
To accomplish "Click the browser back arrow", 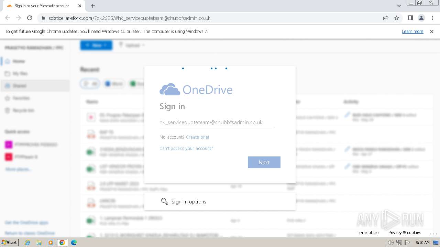I will click(8, 18).
